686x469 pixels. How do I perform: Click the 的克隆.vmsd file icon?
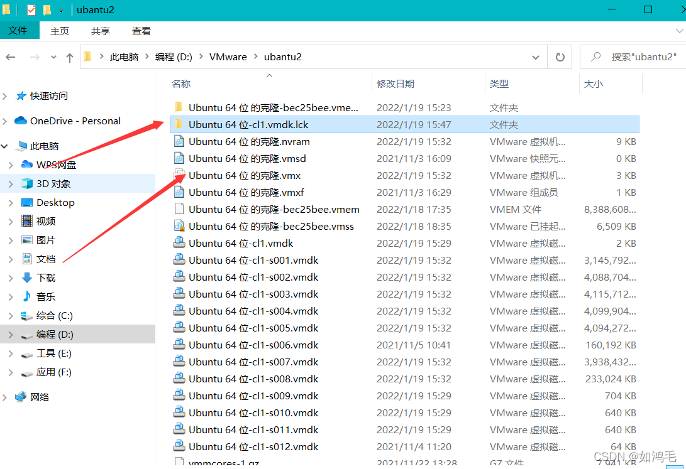(179, 158)
